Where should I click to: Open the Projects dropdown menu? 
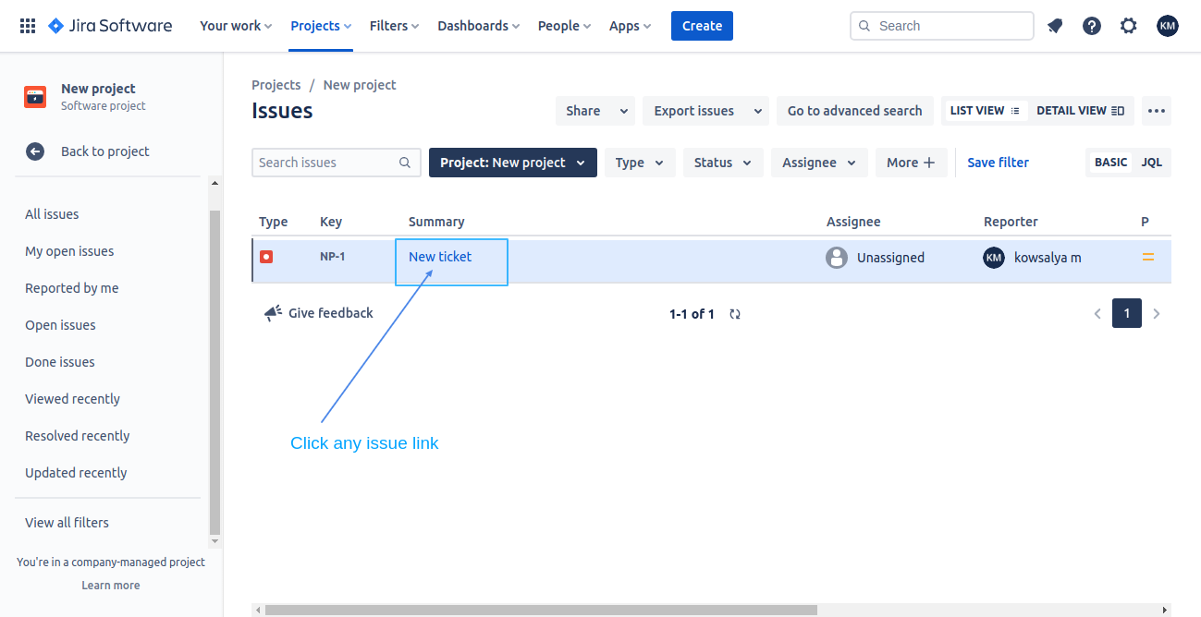pos(321,26)
